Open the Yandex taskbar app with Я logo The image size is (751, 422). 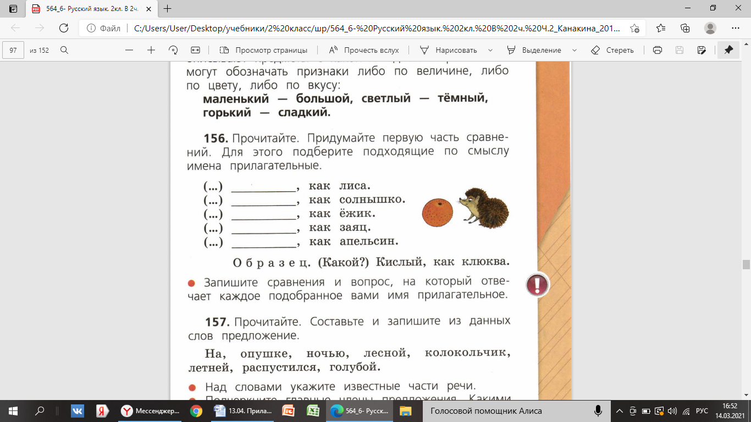click(x=102, y=410)
